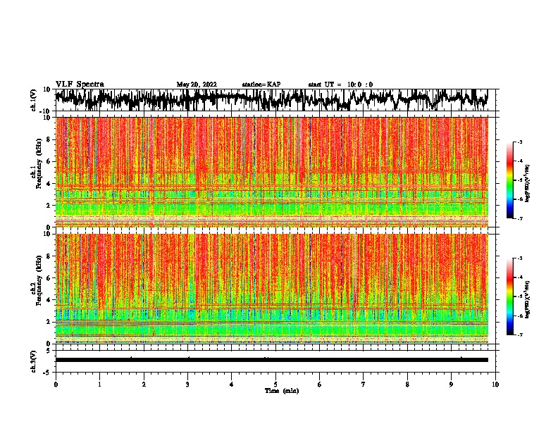Click time axis tick label "9"
Image resolution: width=558 pixels, height=431 pixels.
point(451,385)
